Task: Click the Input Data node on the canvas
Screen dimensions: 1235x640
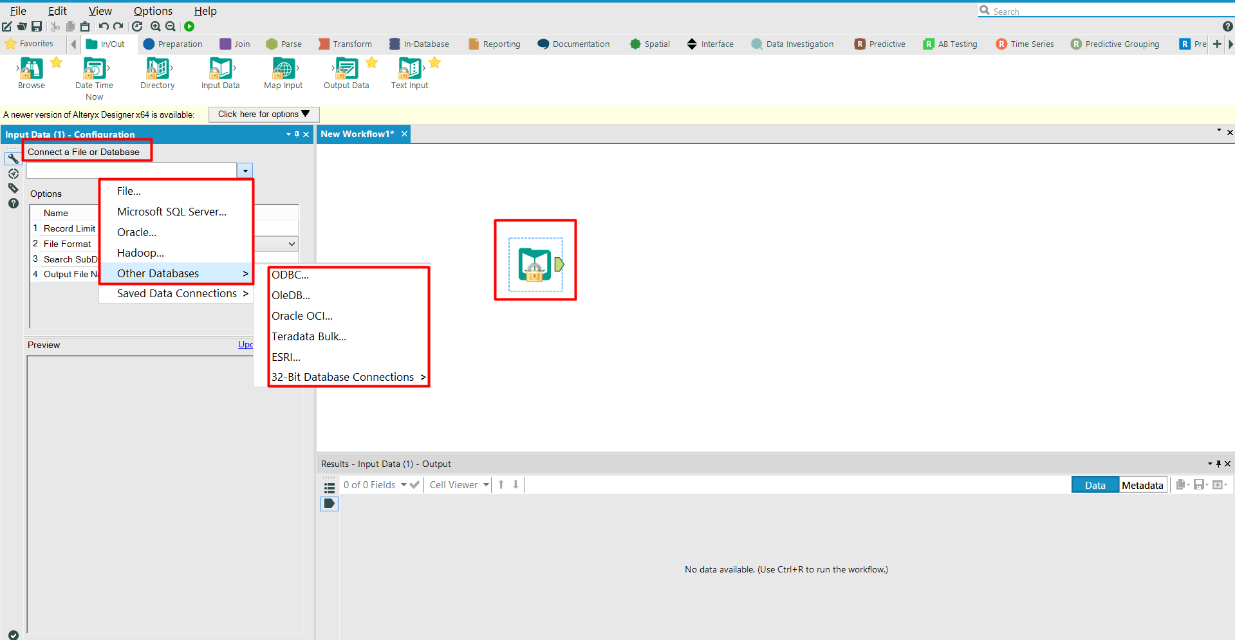Action: coord(535,264)
